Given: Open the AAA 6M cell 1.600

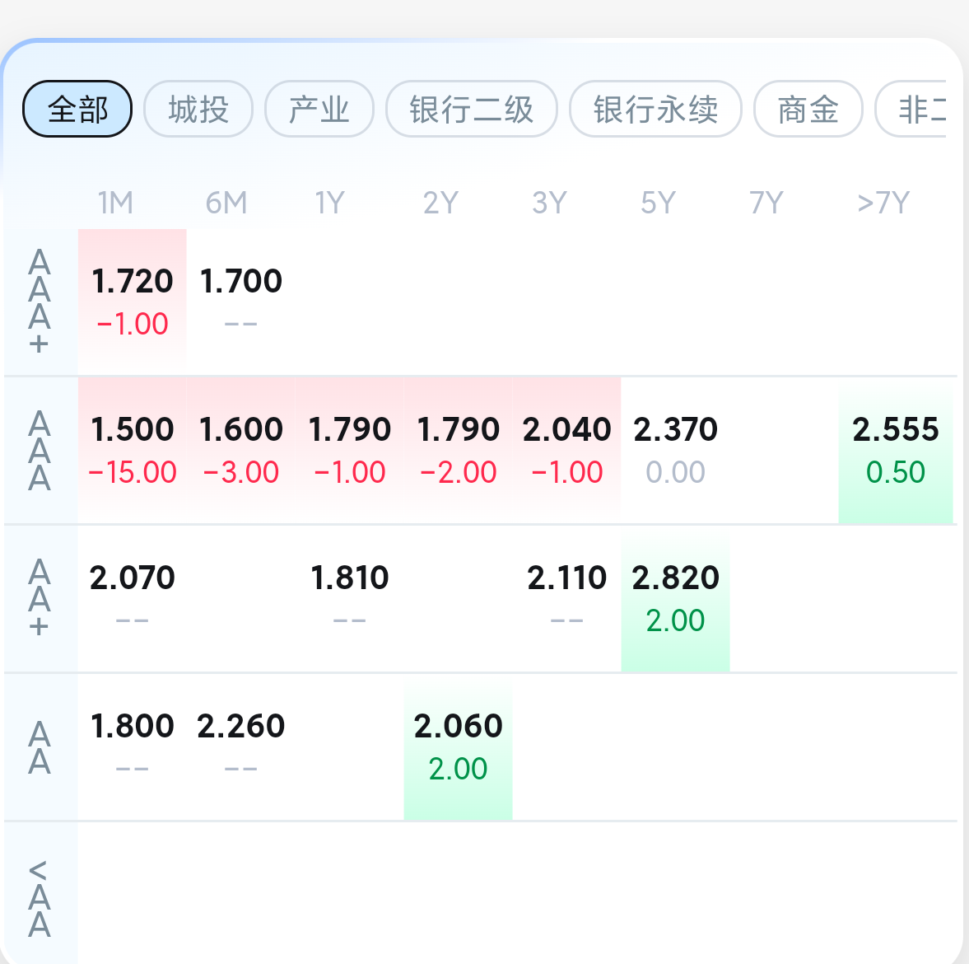Looking at the screenshot, I should tap(241, 450).
